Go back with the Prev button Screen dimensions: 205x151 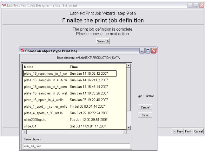click(178, 131)
